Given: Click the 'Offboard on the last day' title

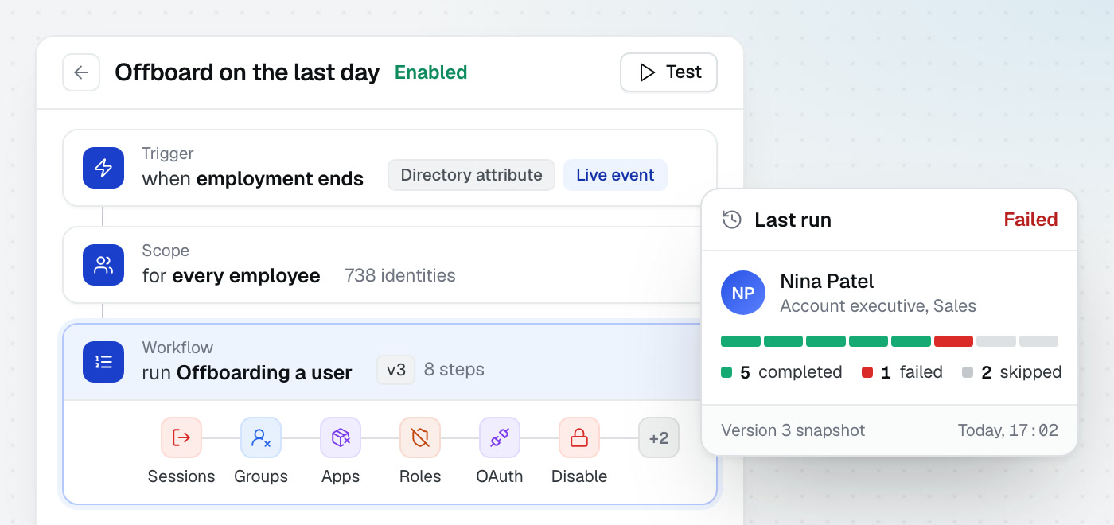Looking at the screenshot, I should point(247,72).
